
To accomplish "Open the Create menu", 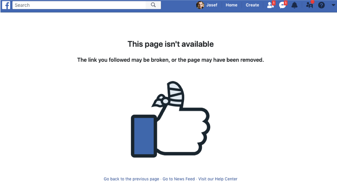I will (252, 5).
